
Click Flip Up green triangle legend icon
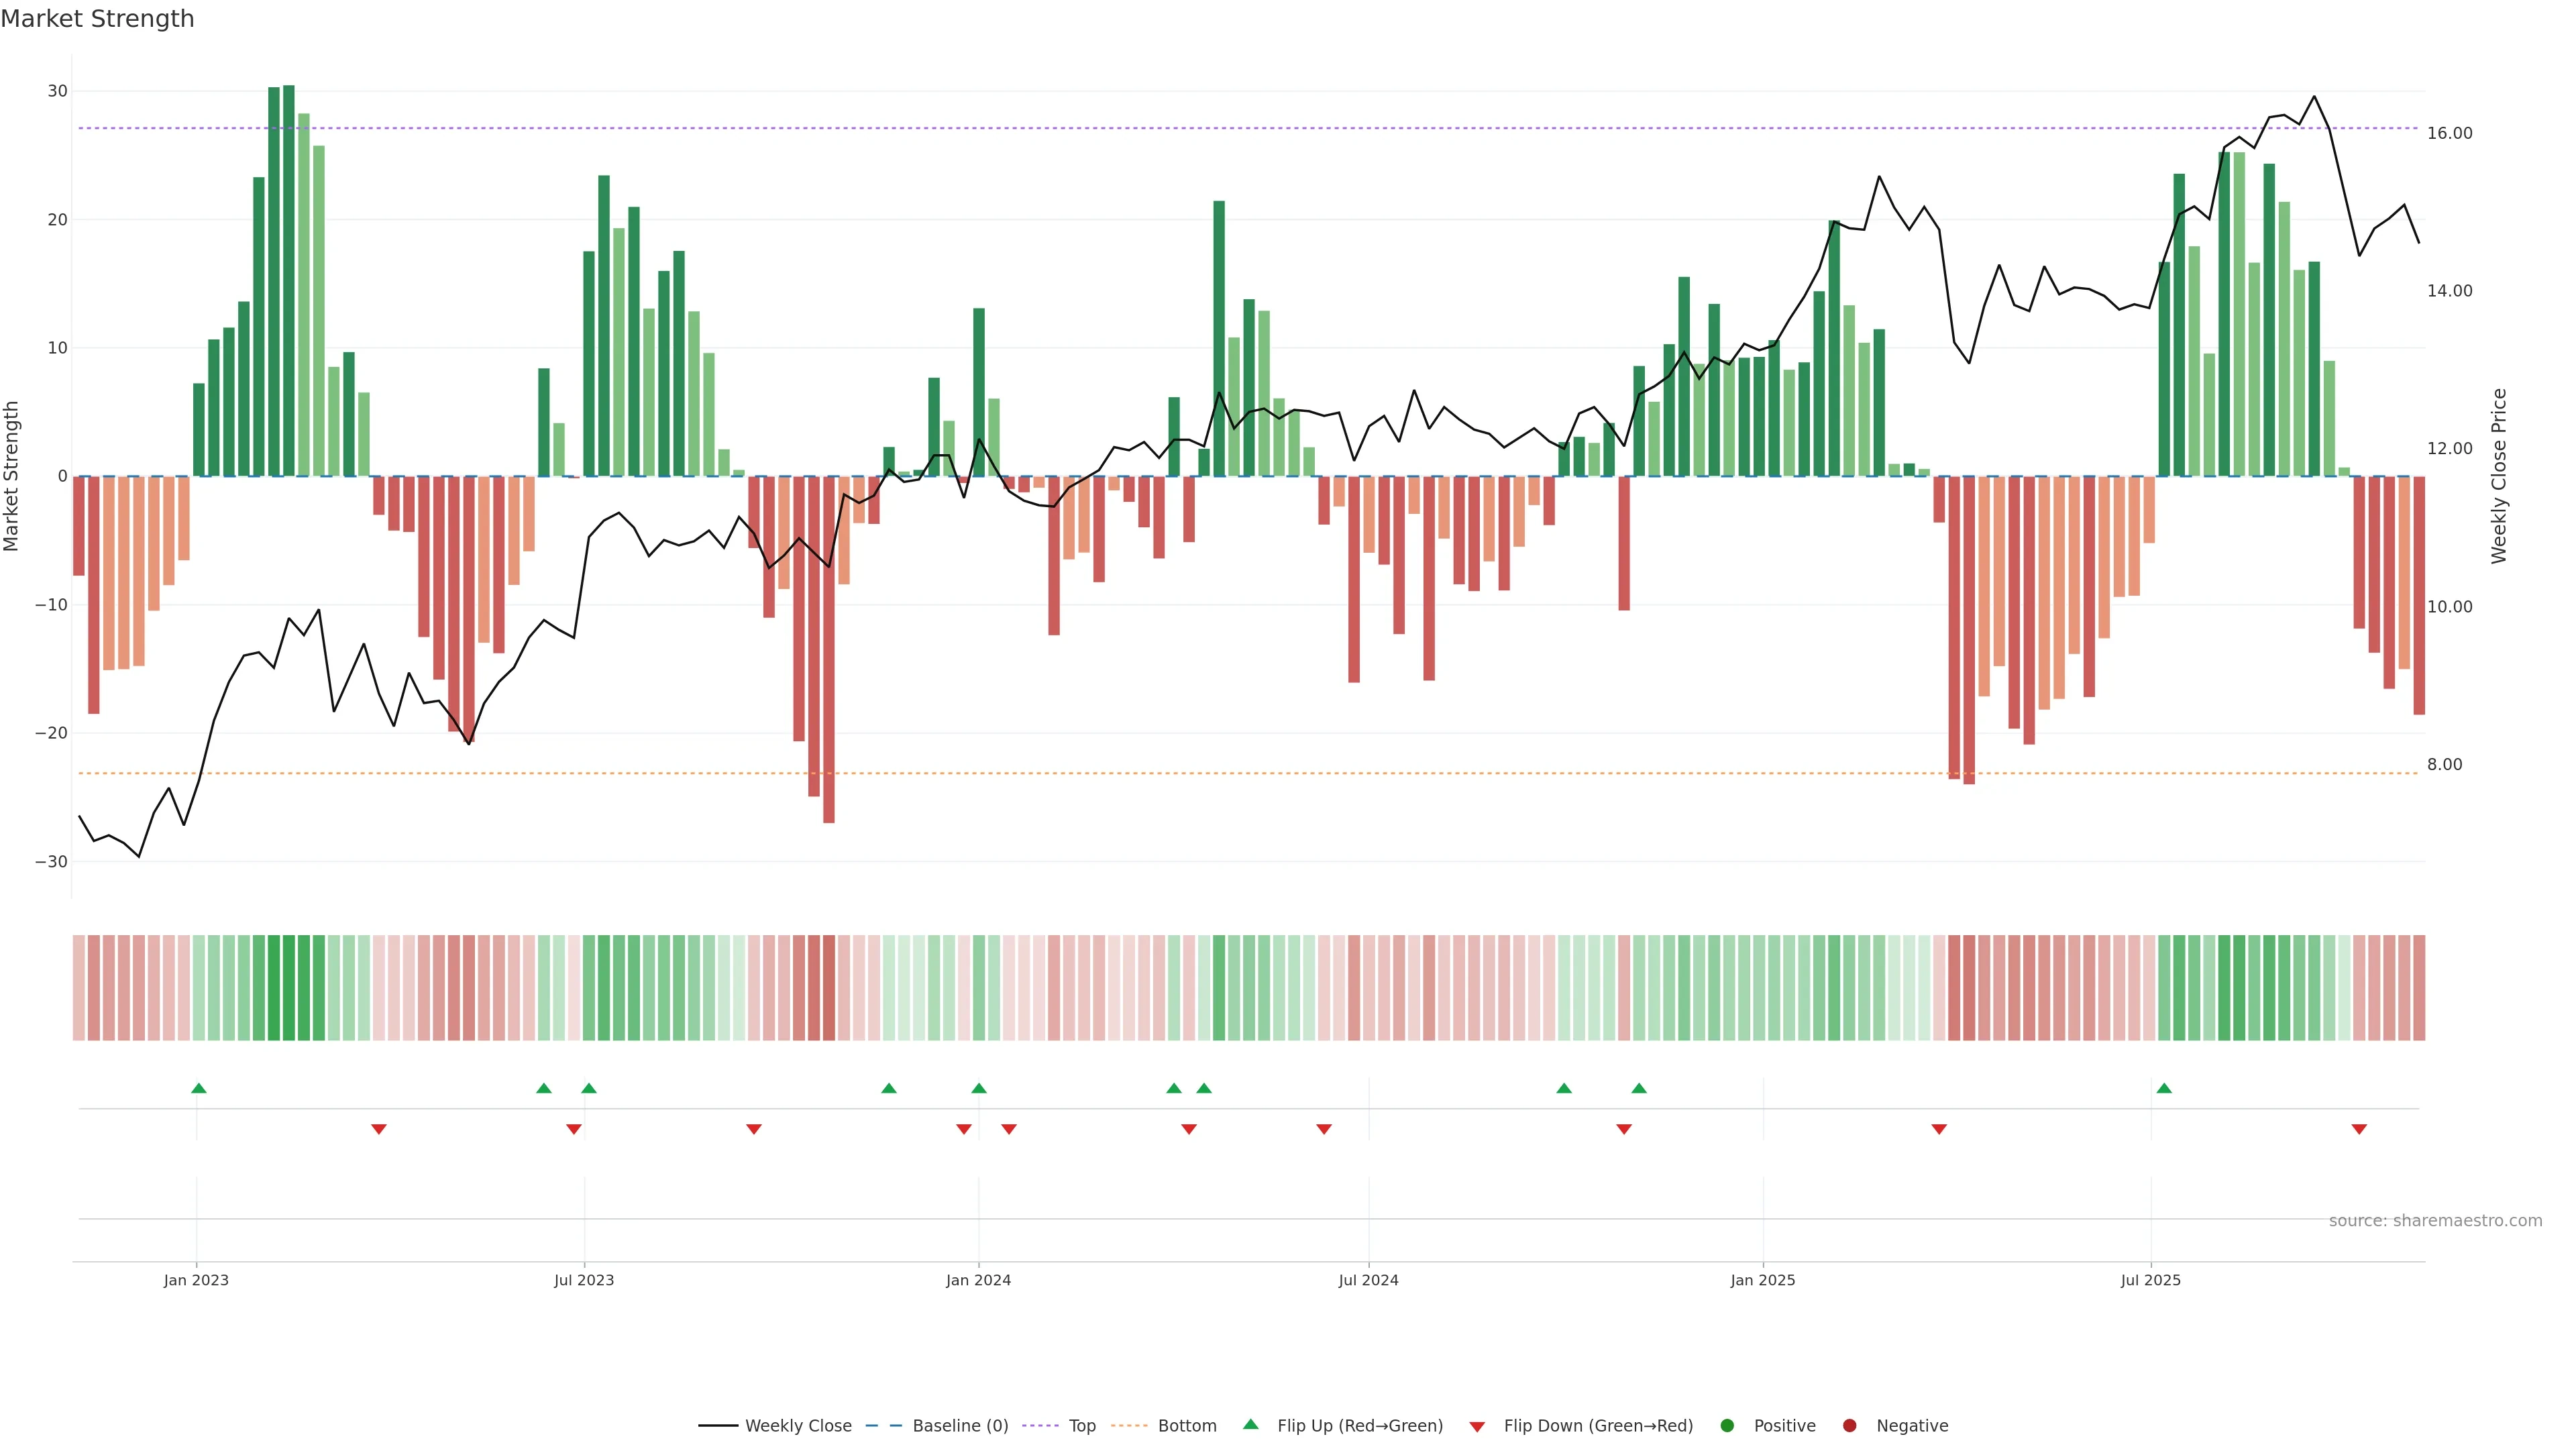point(1250,1424)
